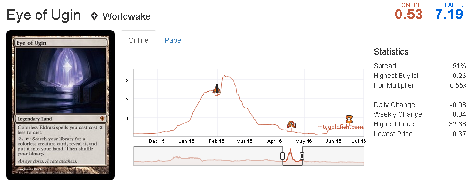Click the Weekly Change label

pos(398,114)
